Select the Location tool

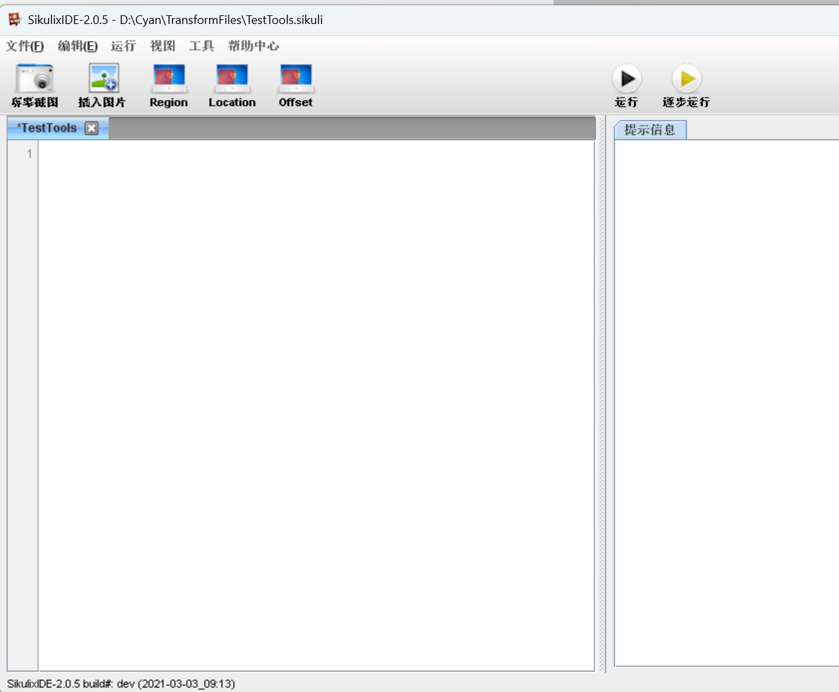[232, 85]
